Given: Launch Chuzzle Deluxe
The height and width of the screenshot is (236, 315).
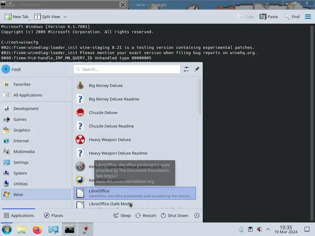Looking at the screenshot, I should coord(135,112).
